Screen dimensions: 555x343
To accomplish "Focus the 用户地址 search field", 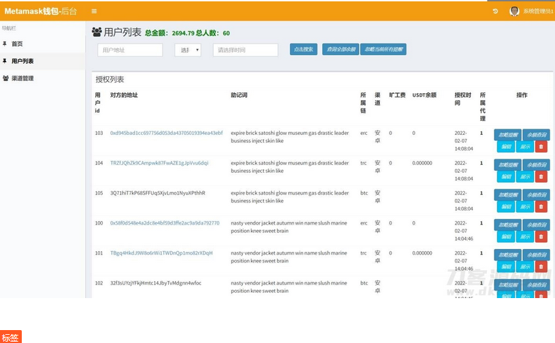I will [130, 50].
